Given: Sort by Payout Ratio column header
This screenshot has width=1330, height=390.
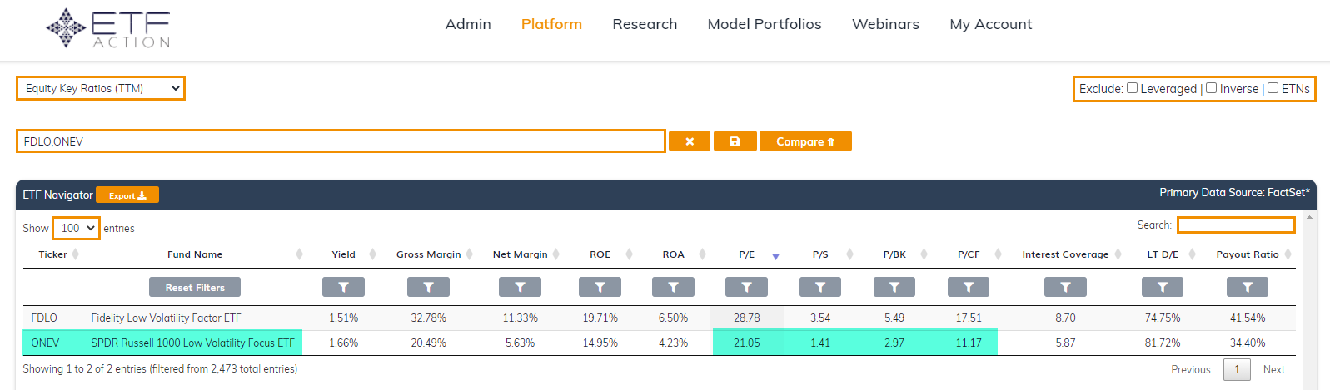Looking at the screenshot, I should click(x=1248, y=254).
